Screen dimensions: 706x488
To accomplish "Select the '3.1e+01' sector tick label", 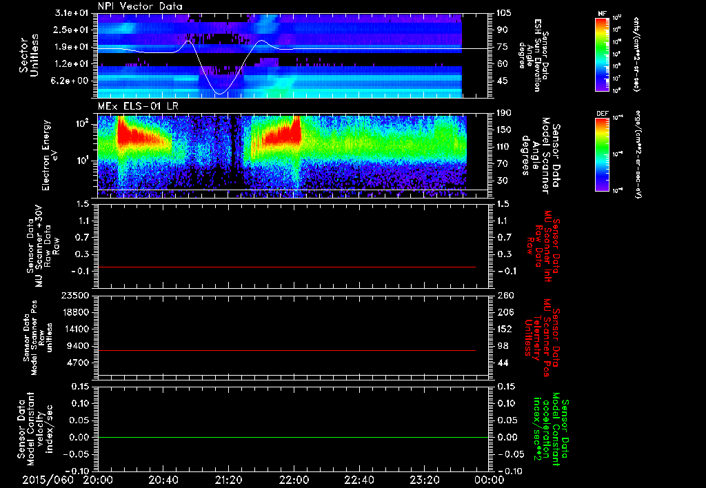I will (71, 13).
